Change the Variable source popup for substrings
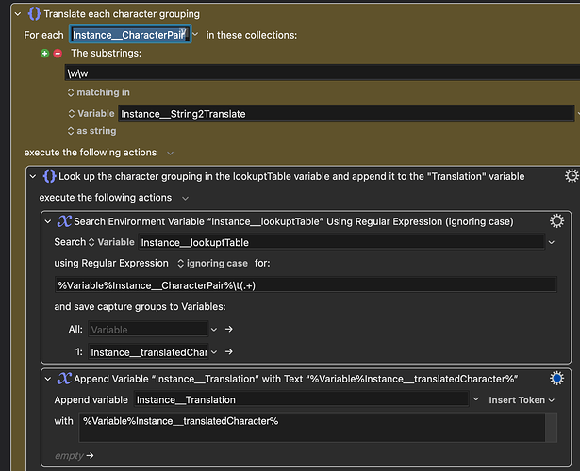580x471 pixels. (x=91, y=113)
